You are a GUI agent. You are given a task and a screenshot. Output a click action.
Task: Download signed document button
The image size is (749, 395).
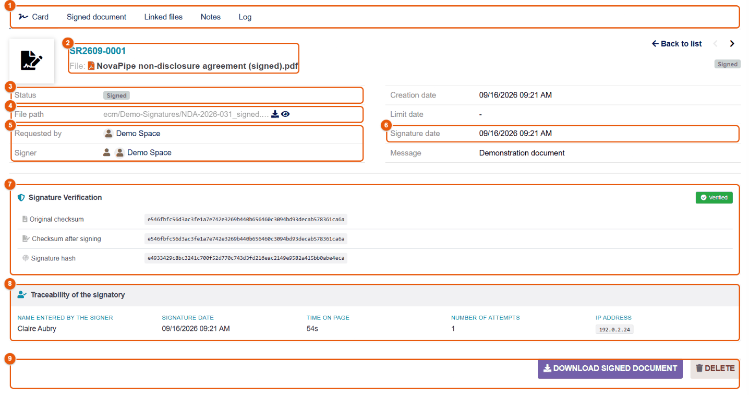[x=610, y=368]
